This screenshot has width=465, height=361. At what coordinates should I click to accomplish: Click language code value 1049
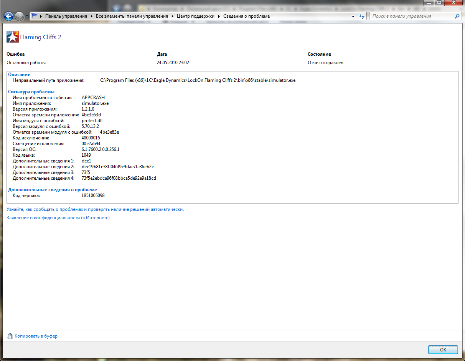pyautogui.click(x=86, y=155)
